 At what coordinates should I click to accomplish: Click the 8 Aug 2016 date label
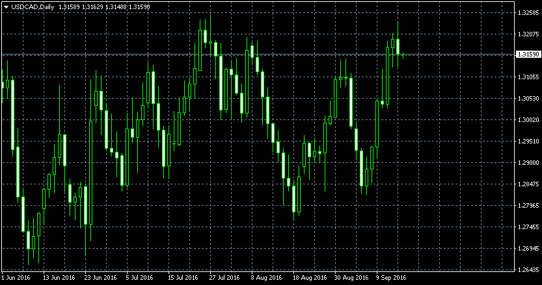pyautogui.click(x=267, y=277)
